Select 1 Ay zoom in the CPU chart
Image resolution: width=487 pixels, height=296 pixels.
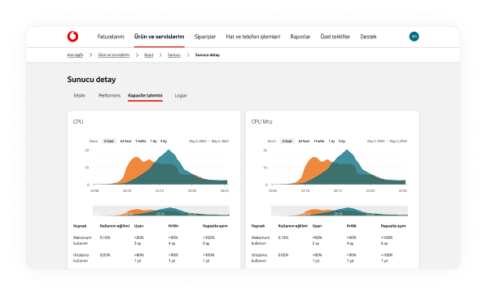point(153,141)
